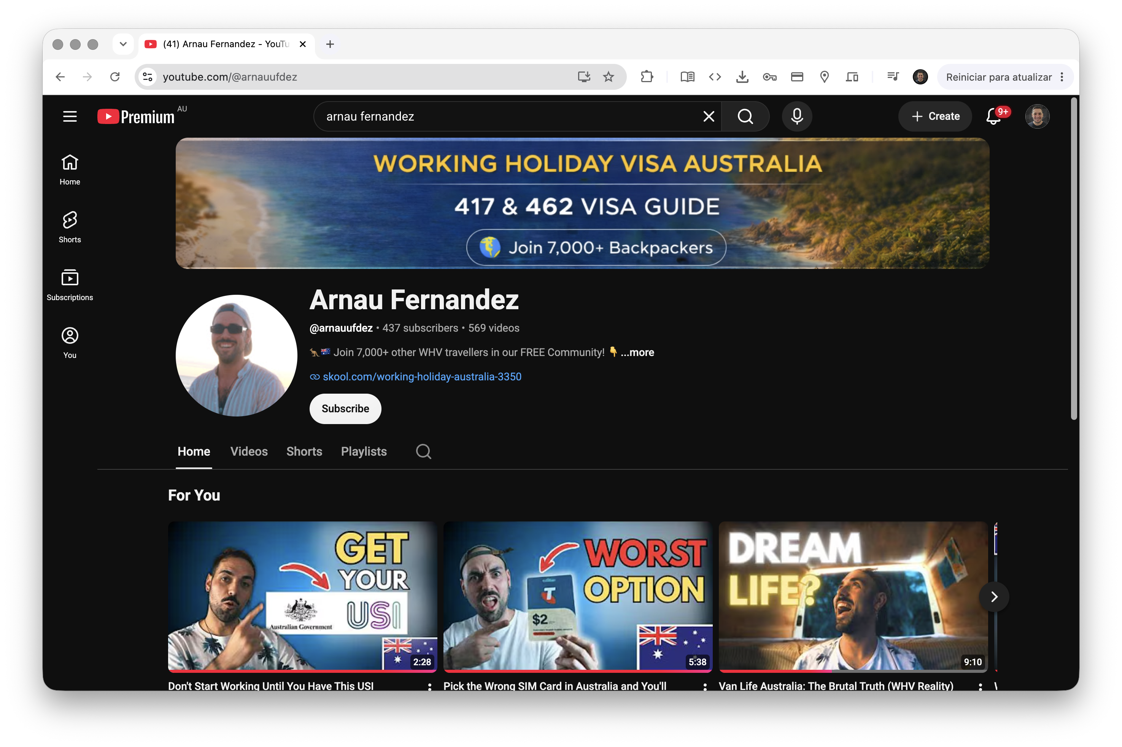This screenshot has height=747, width=1122.
Task: Open payment methods card icon
Action: (796, 77)
